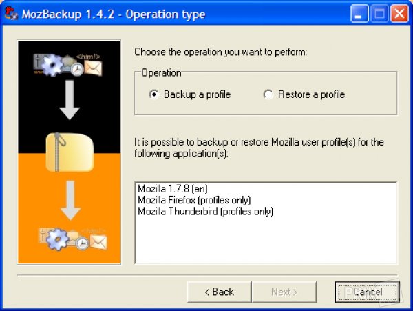Click empty area of the applications list box
Image resolution: width=413 pixels, height=311 pixels.
point(266,240)
